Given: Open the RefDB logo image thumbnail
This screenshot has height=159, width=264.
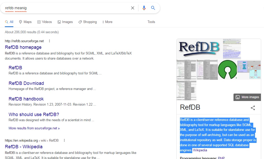Looking at the screenshot, I should (x=199, y=49).
